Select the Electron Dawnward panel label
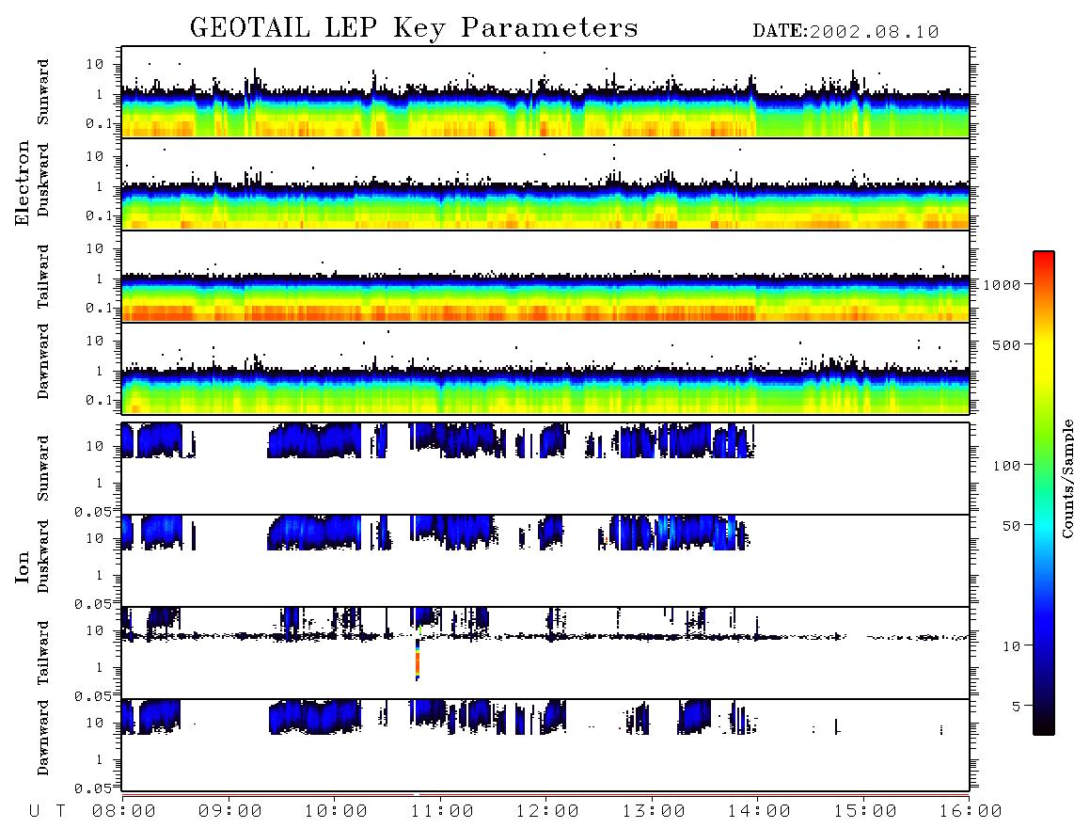1074x828 pixels. pyautogui.click(x=43, y=362)
